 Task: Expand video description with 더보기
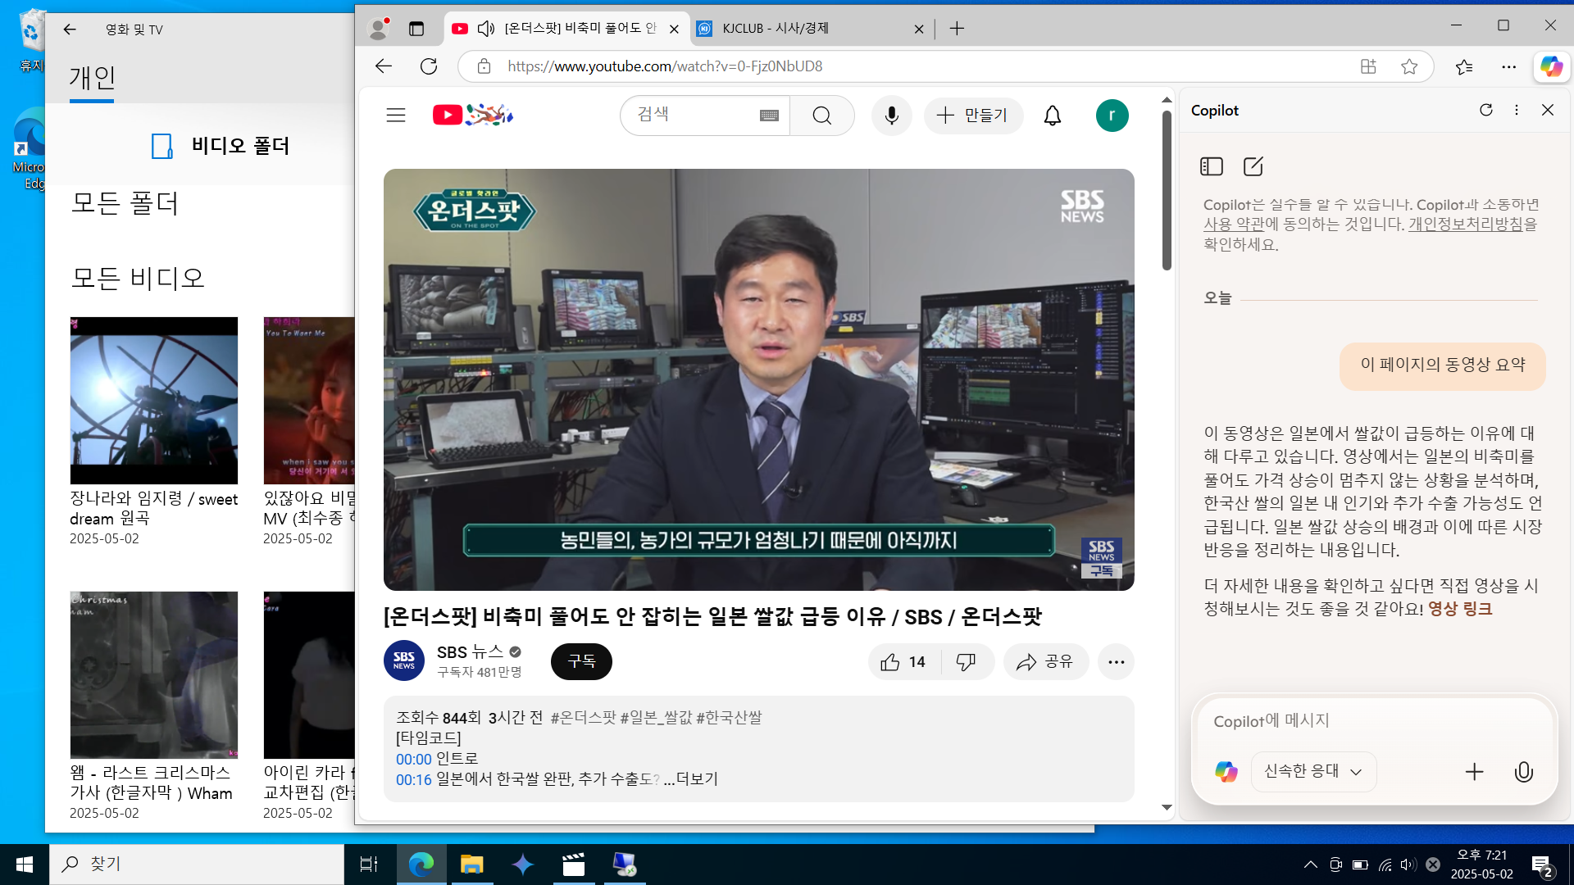pos(696,779)
